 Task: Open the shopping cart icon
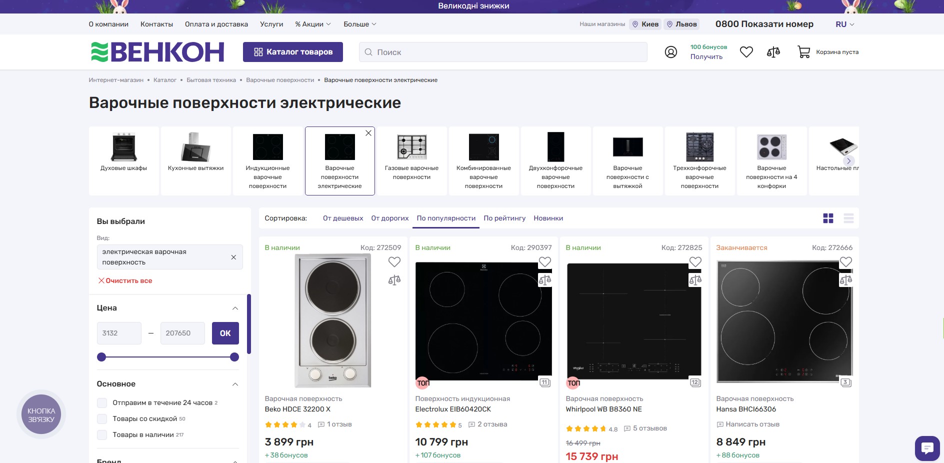[x=803, y=52]
